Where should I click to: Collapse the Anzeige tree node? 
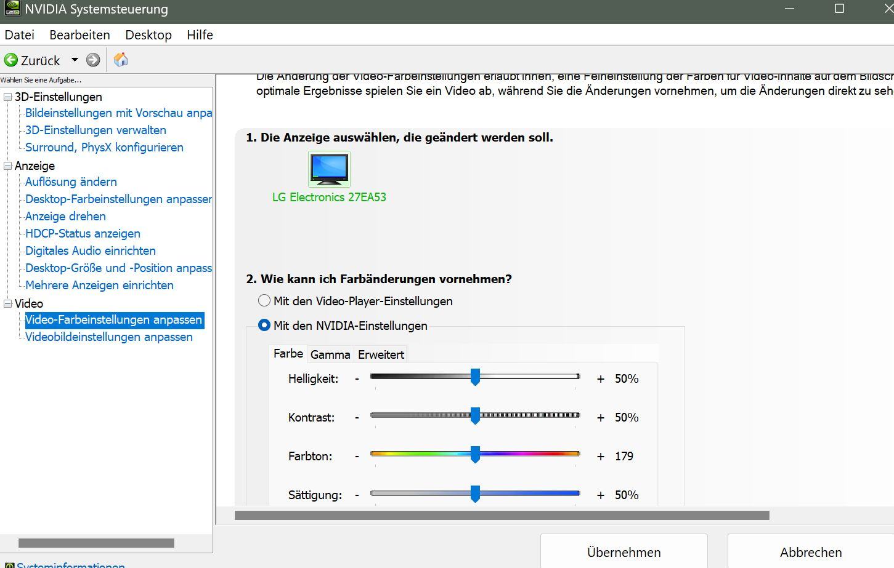[x=8, y=166]
